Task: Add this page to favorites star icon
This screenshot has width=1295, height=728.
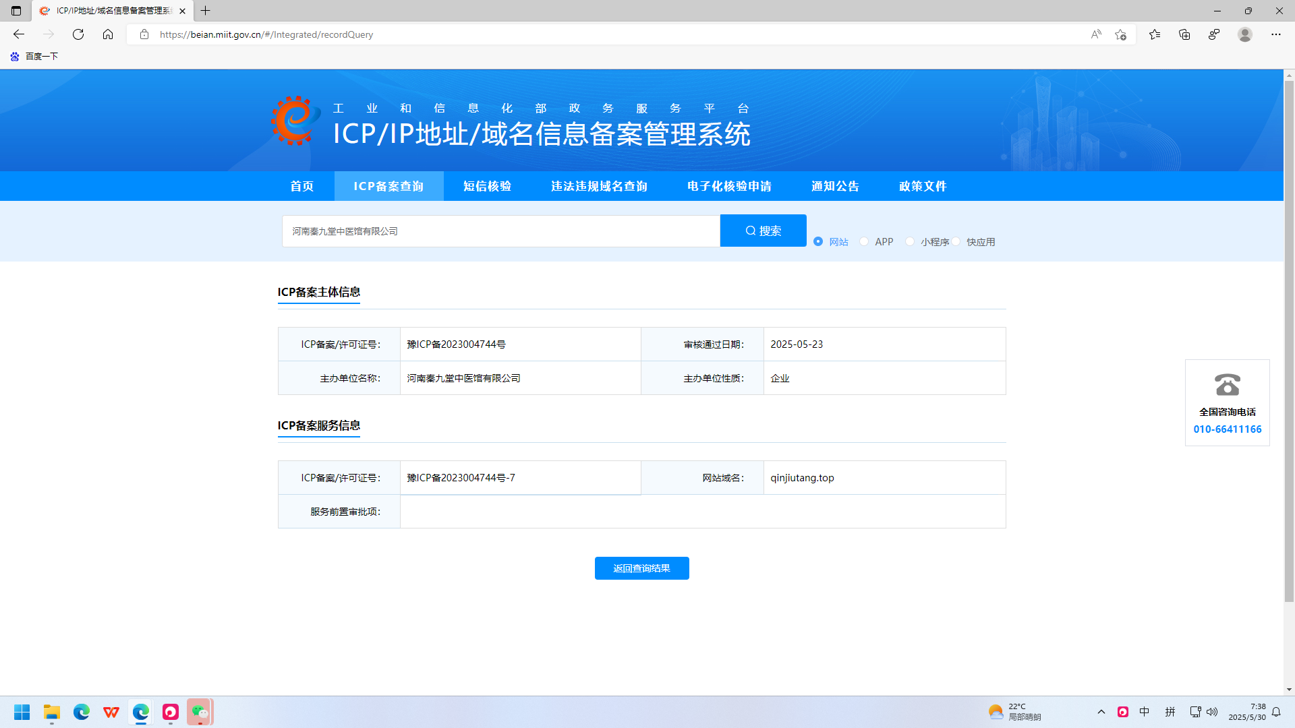Action: pyautogui.click(x=1120, y=34)
